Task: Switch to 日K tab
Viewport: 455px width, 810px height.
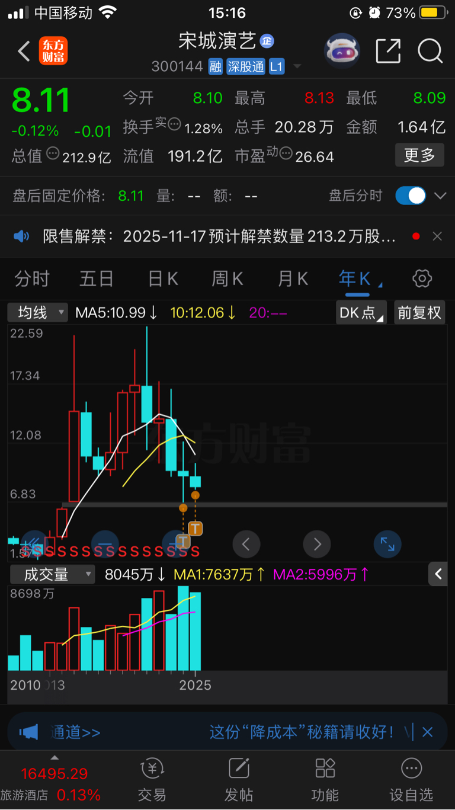Action: coord(163,278)
